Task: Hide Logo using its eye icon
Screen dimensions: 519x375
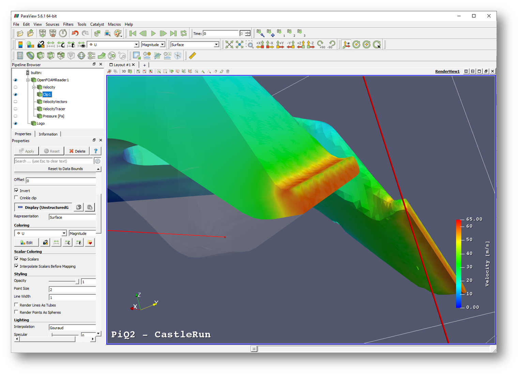Action: click(x=15, y=123)
